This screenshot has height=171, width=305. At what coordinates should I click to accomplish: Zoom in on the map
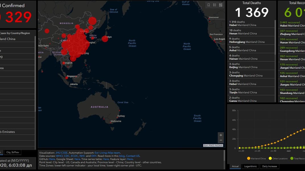(221, 135)
